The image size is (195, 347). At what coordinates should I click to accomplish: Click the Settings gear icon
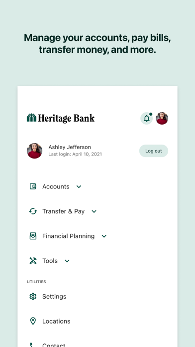pyautogui.click(x=33, y=297)
